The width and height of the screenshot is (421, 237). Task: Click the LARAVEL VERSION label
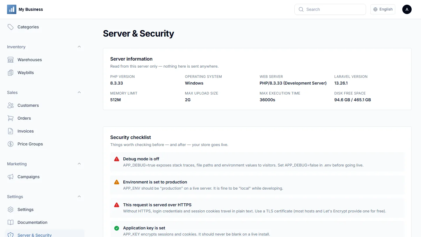click(x=351, y=77)
